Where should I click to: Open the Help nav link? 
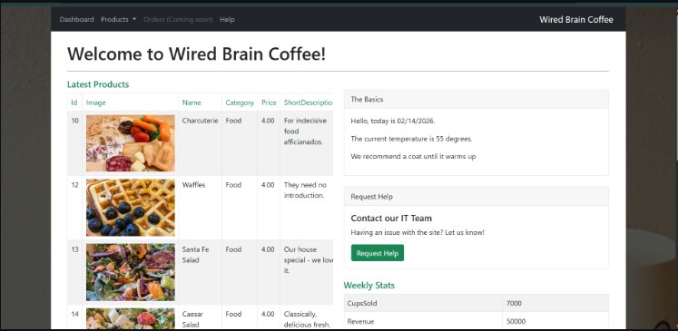click(227, 19)
